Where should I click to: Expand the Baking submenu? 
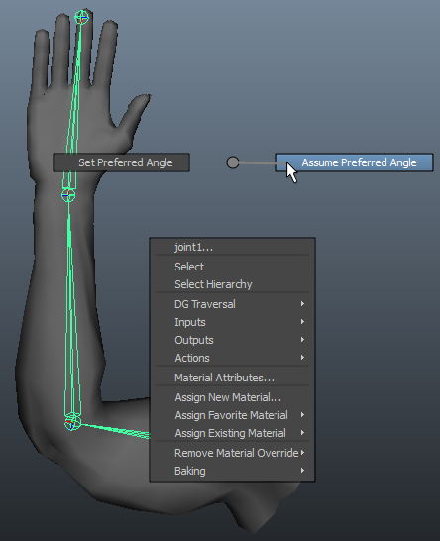click(x=232, y=471)
